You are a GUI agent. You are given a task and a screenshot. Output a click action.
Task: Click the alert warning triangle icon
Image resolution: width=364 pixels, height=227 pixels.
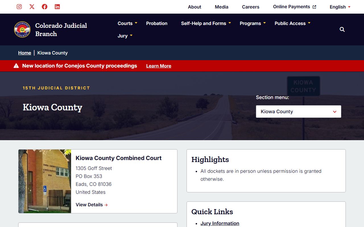(16, 66)
